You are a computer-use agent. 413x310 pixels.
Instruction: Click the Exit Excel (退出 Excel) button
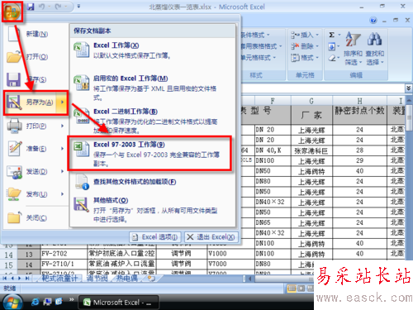coord(211,237)
